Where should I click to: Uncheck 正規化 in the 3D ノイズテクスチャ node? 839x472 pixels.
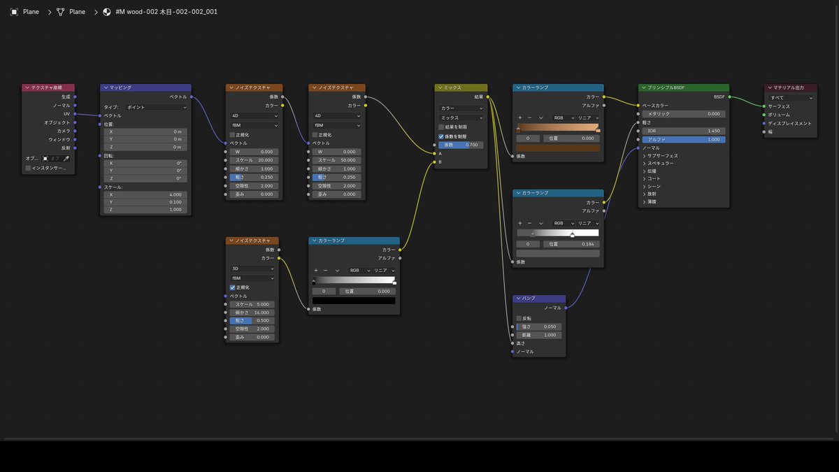click(x=233, y=287)
